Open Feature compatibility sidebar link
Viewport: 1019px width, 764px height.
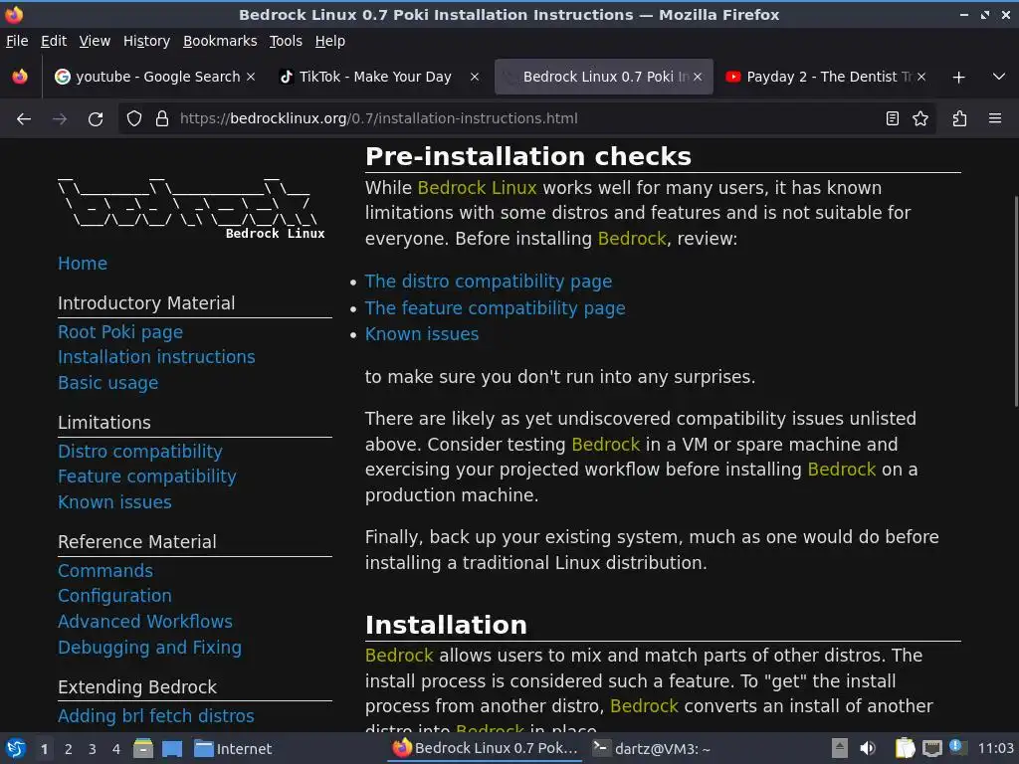click(x=147, y=477)
